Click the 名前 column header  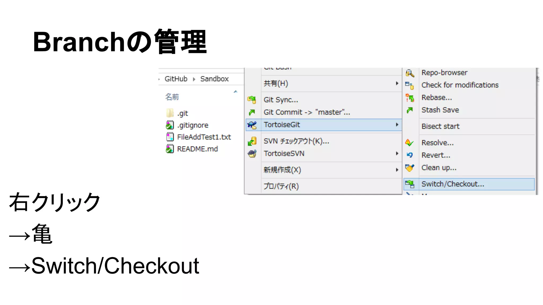pos(172,97)
